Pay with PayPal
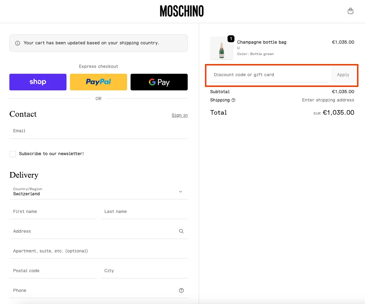 click(x=98, y=82)
